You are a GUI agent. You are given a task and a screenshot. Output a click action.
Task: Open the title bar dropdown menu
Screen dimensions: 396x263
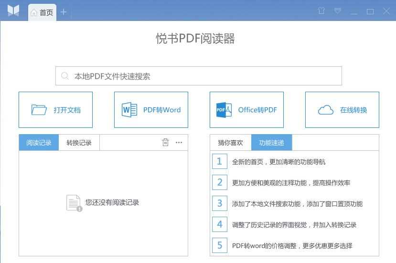tap(338, 11)
